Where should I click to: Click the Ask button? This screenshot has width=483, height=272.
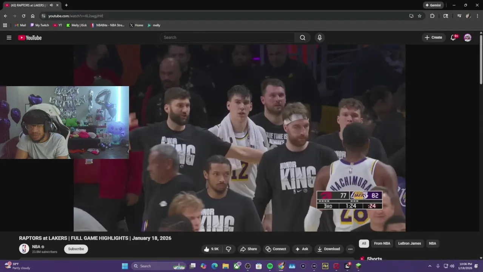[301, 249]
